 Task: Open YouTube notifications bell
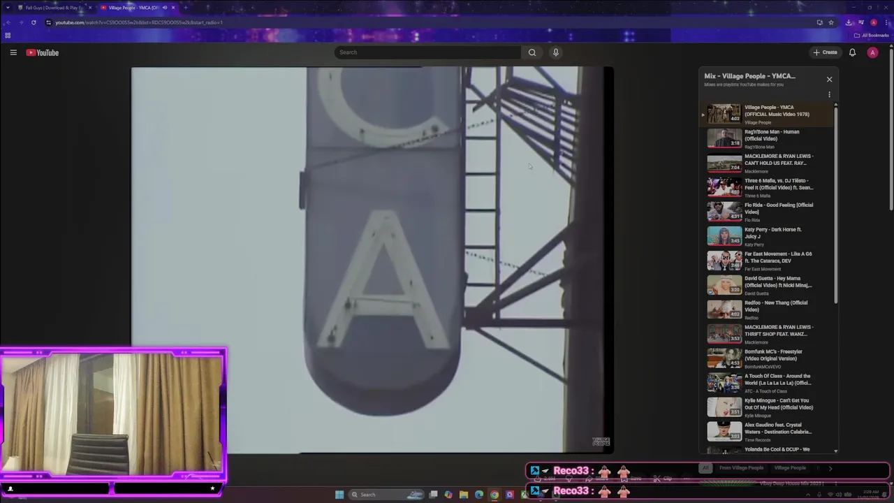(852, 52)
